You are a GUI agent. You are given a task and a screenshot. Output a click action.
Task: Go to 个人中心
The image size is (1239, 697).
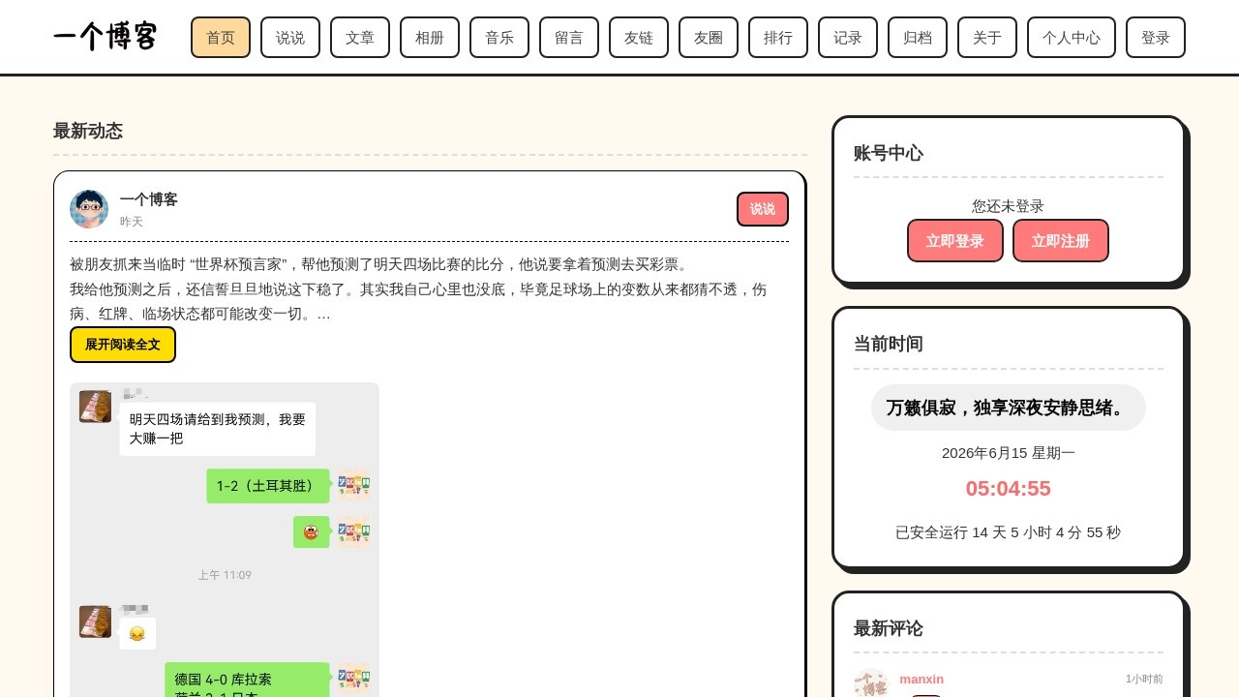pyautogui.click(x=1072, y=38)
